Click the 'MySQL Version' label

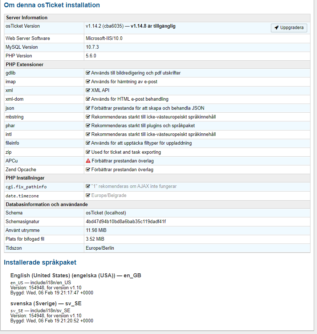21,47
